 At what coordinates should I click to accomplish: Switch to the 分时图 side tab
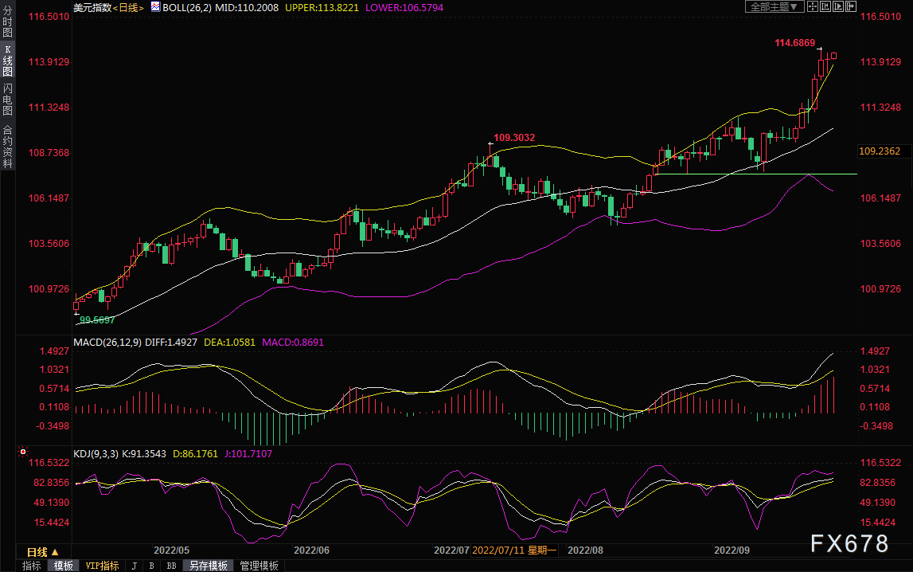click(x=8, y=22)
